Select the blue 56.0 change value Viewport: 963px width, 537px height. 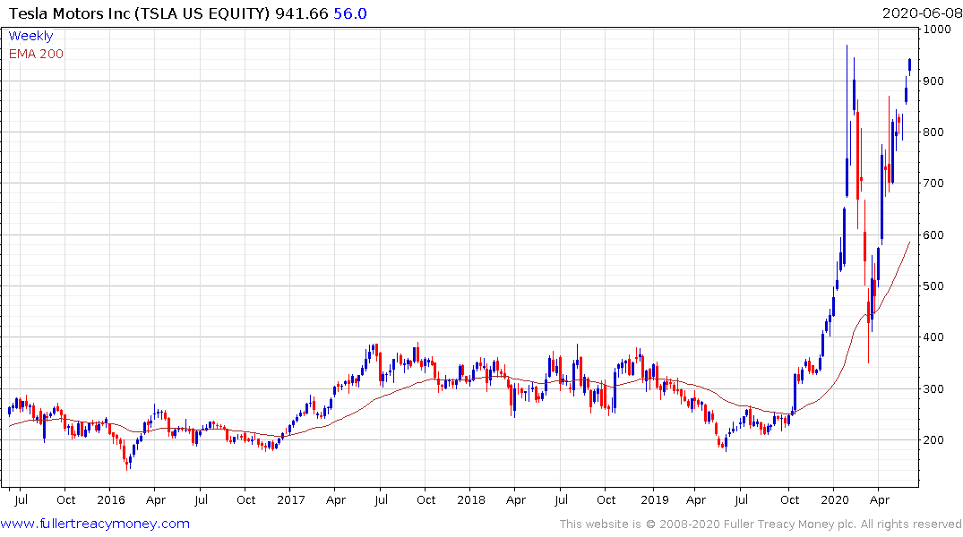tap(350, 13)
